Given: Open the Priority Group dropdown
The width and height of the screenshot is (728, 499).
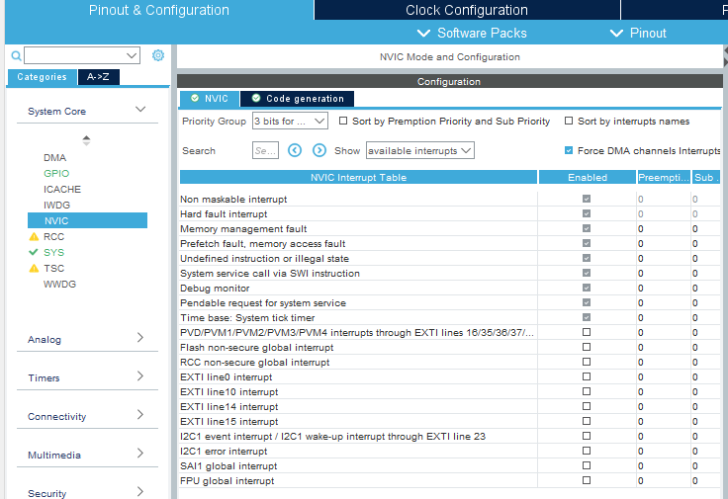Looking at the screenshot, I should coord(290,121).
